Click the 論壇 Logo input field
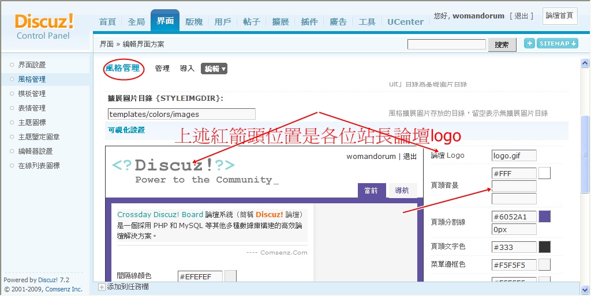Image resolution: width=591 pixels, height=296 pixels. [514, 155]
